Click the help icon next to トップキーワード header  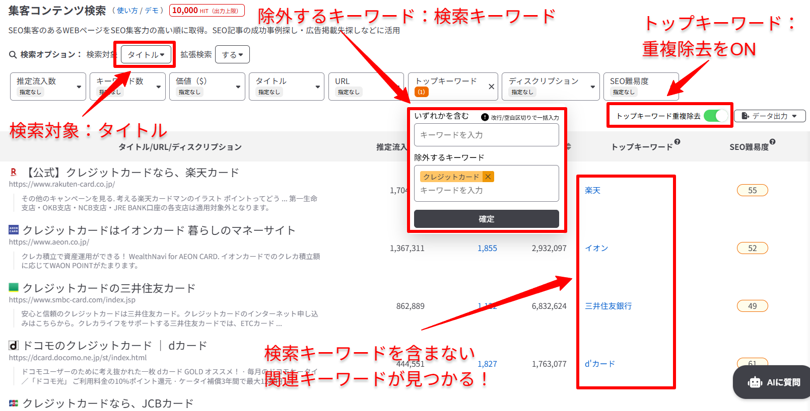pyautogui.click(x=677, y=142)
